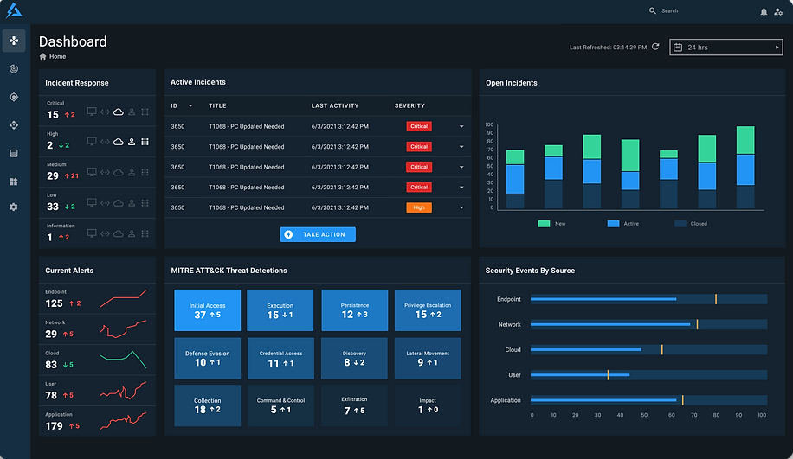Image resolution: width=793 pixels, height=459 pixels.
Task: Select the Initial Access threat tile
Action: point(208,310)
